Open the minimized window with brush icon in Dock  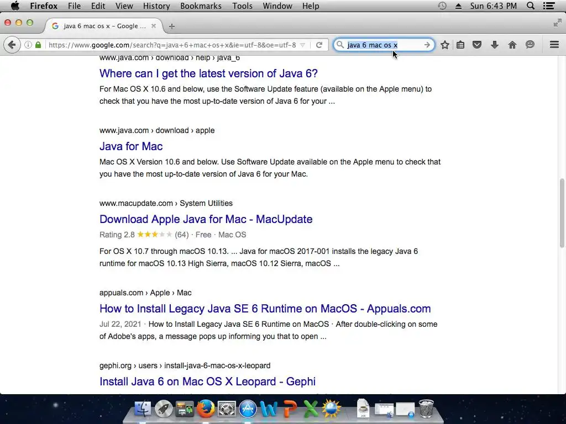point(384,410)
